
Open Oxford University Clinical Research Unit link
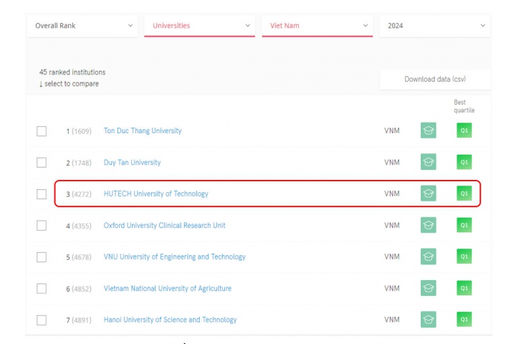click(164, 226)
